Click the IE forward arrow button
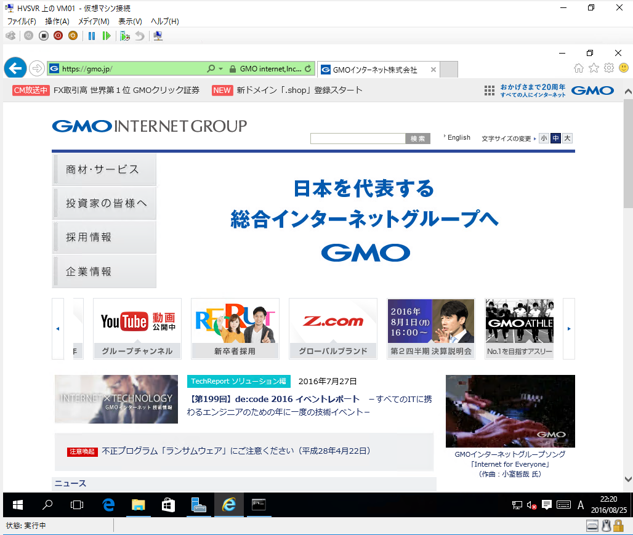 point(37,68)
